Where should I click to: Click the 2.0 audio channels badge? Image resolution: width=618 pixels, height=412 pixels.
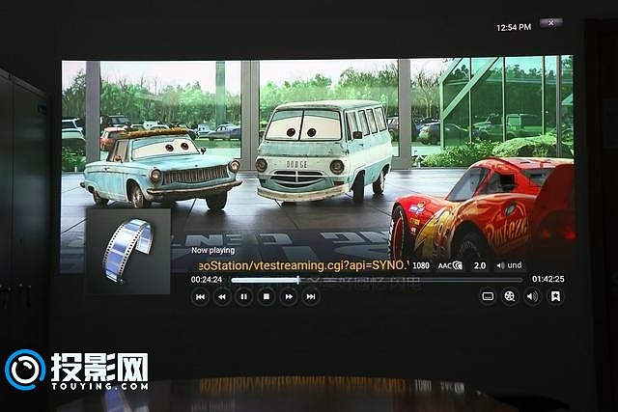pos(479,264)
